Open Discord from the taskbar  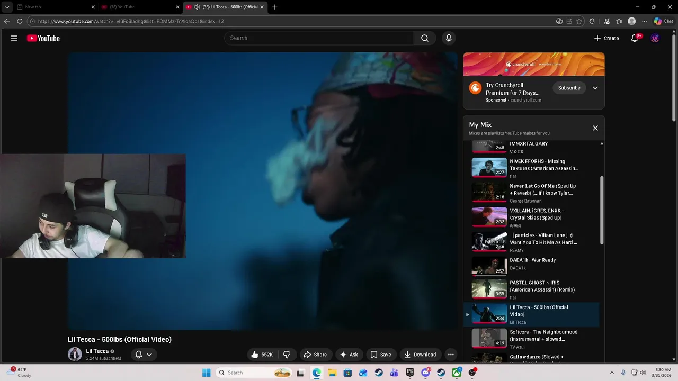[x=425, y=373]
